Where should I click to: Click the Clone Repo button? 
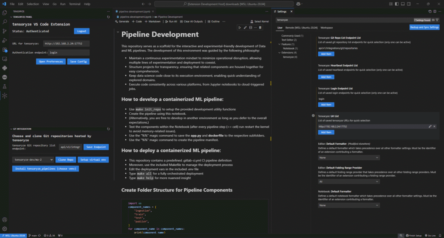tap(66, 160)
